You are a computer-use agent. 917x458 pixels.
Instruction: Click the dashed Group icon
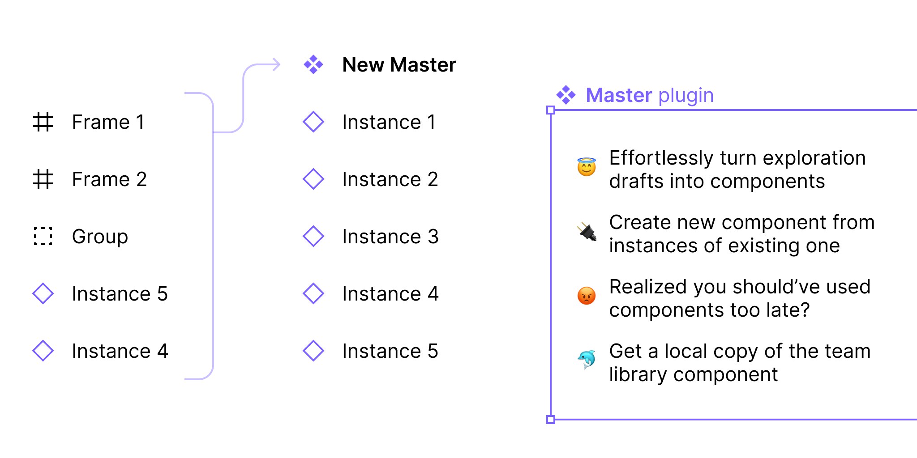[x=43, y=237]
